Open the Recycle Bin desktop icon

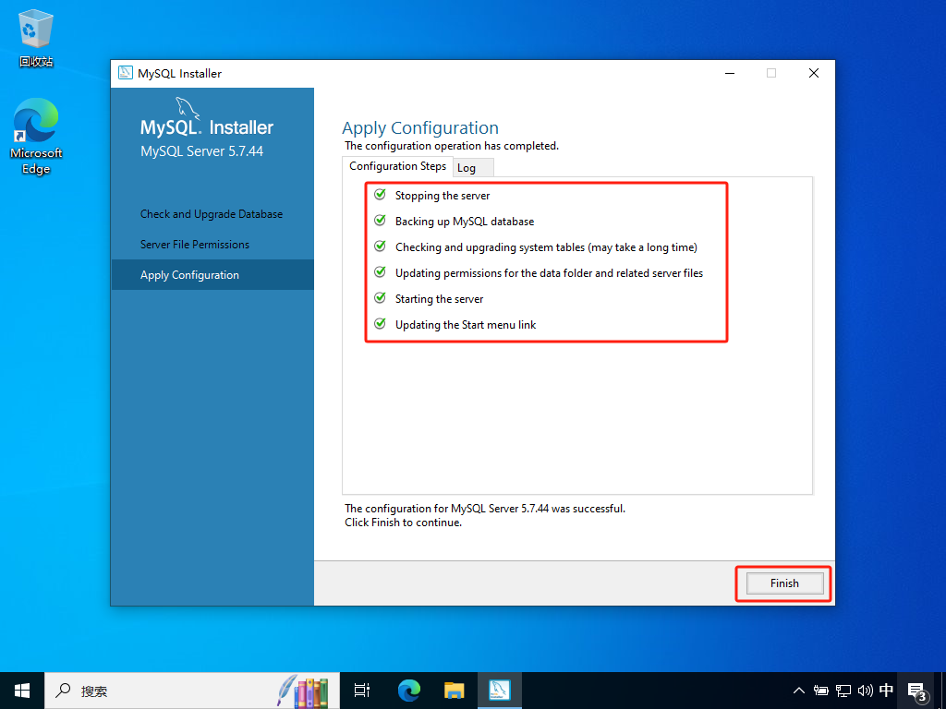[x=36, y=39]
